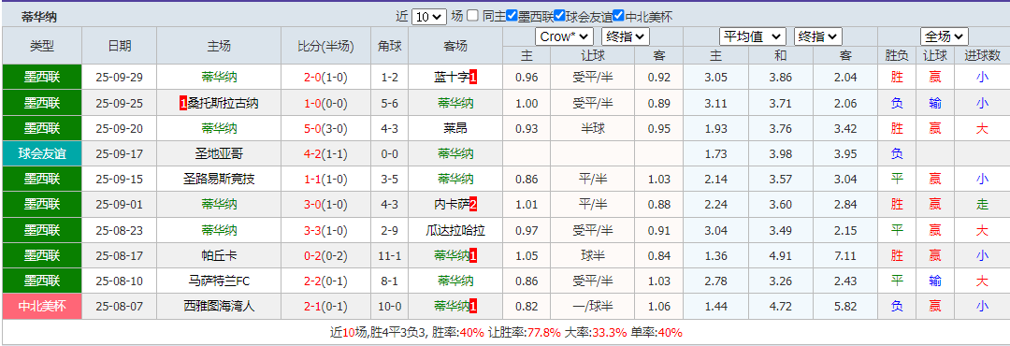Click 圣路易斯竞技 team name

coord(219,180)
